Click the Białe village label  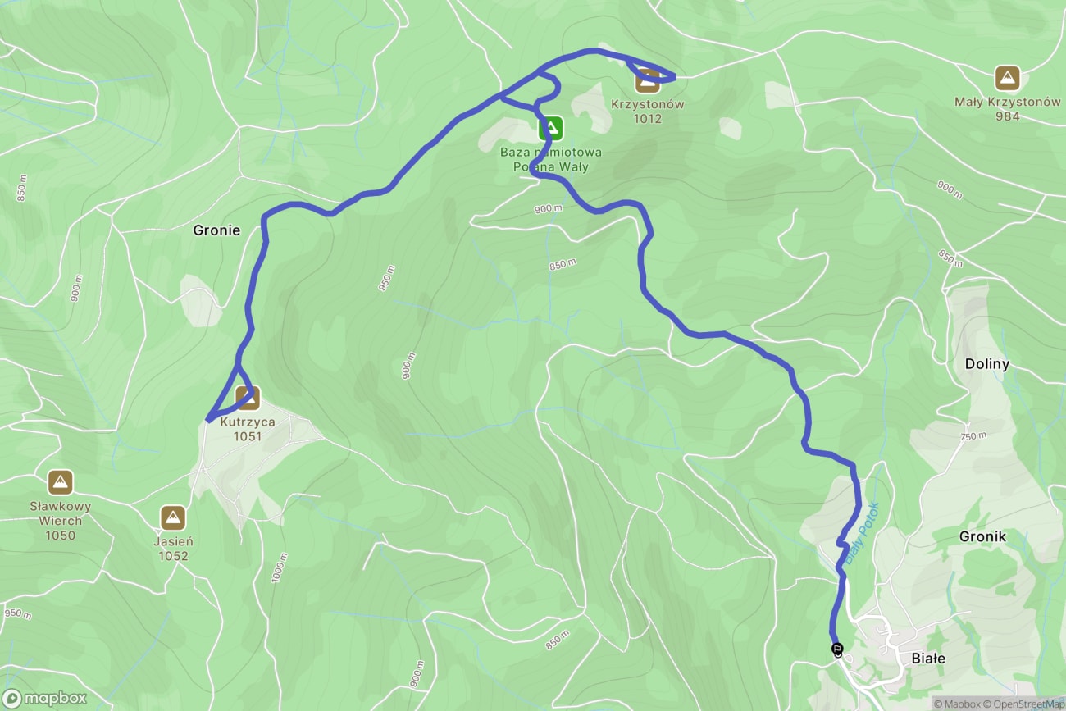click(928, 659)
